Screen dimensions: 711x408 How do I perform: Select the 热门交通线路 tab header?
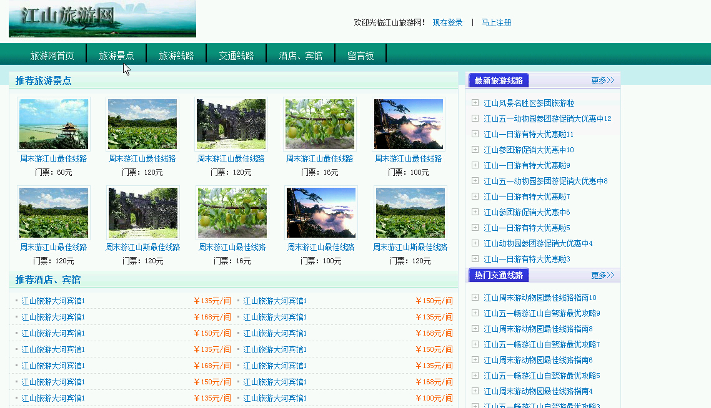[x=499, y=275]
